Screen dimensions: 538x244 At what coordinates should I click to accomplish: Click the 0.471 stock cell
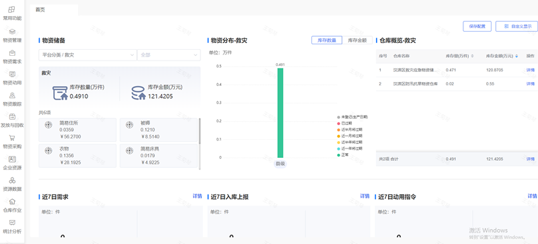(451, 70)
